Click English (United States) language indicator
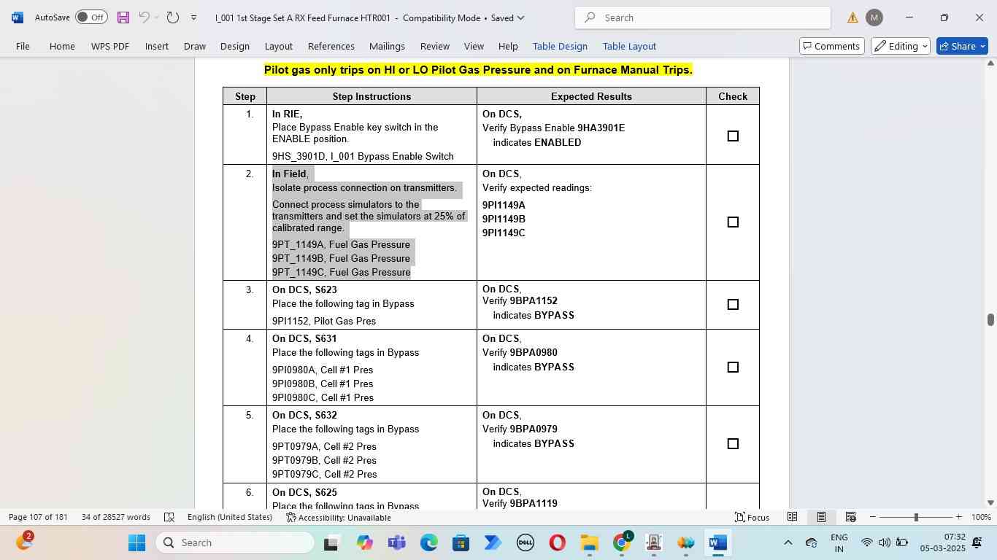The height and width of the screenshot is (560, 997). pyautogui.click(x=229, y=517)
